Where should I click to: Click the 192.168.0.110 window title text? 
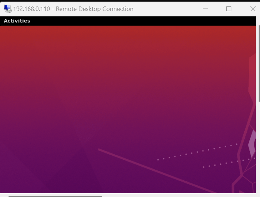click(73, 9)
